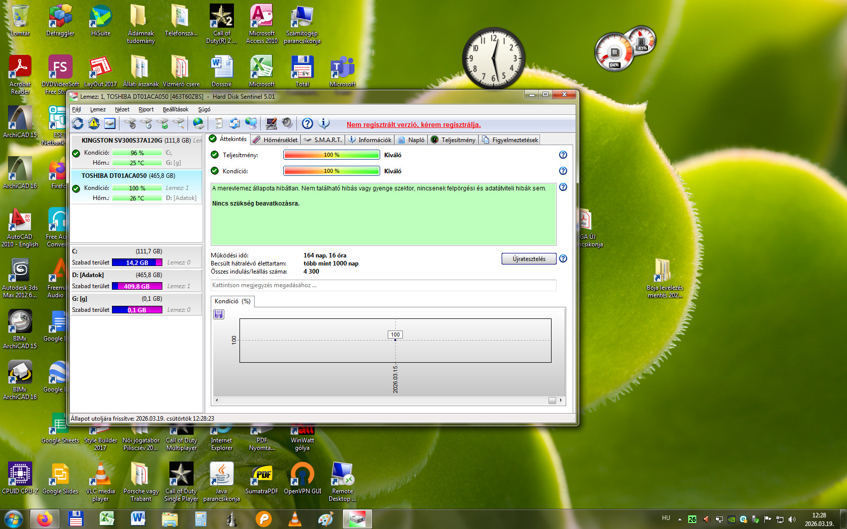Click the comment field 'Kattintson megjegyzés megadásához'

click(x=384, y=285)
